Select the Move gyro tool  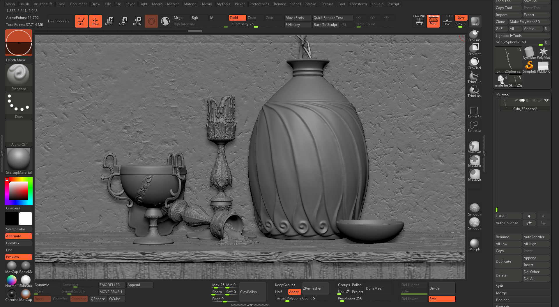[x=109, y=21]
